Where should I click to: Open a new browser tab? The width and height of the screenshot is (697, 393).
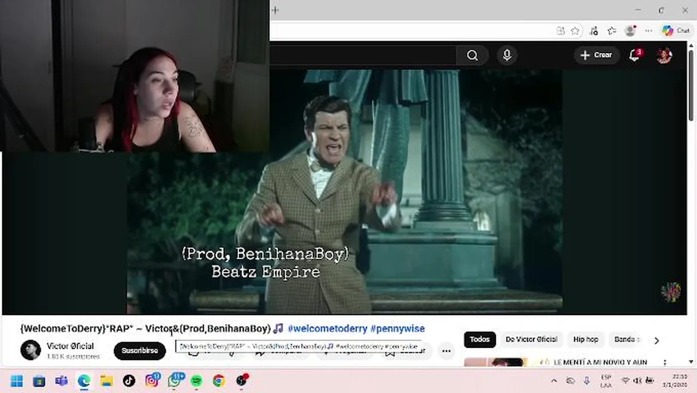coord(275,10)
